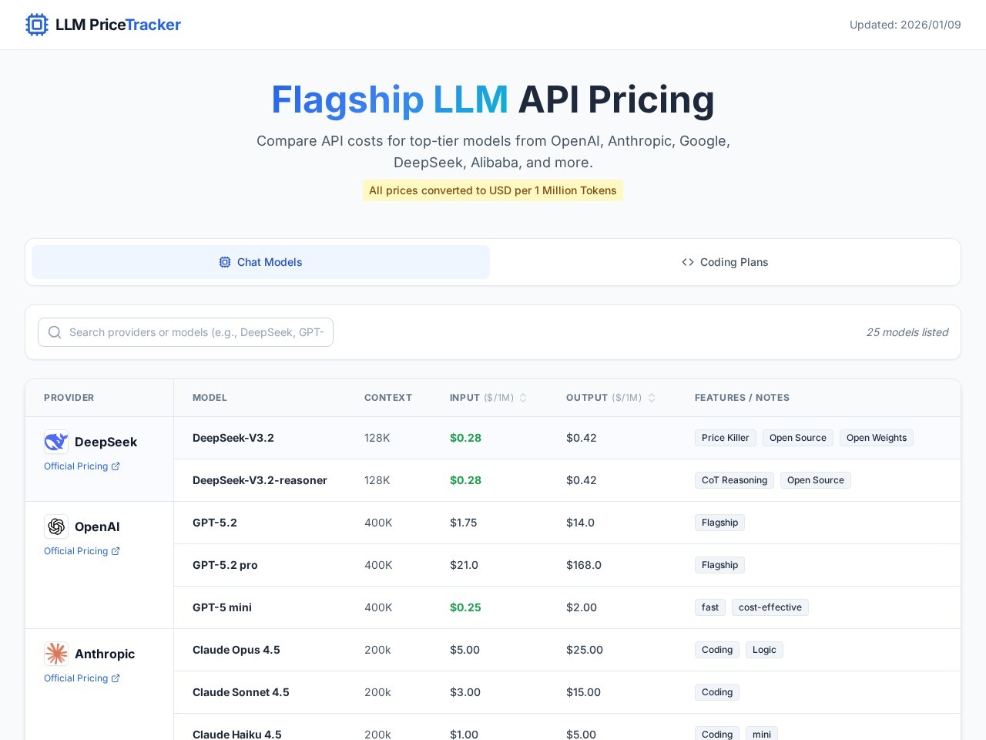Click the $21.0 input price
This screenshot has height=740, width=986.
click(x=464, y=565)
